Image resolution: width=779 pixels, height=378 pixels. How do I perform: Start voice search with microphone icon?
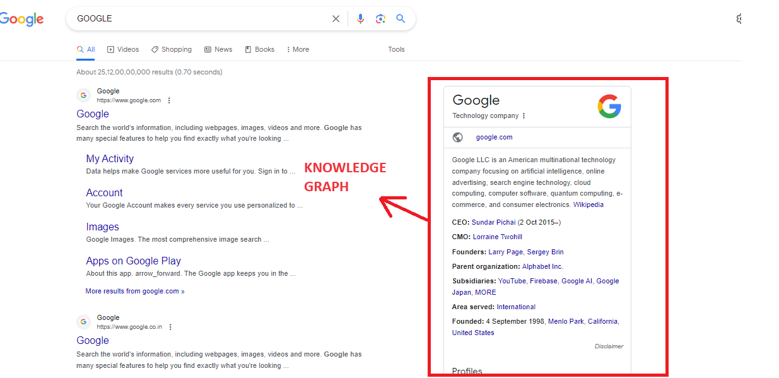360,19
